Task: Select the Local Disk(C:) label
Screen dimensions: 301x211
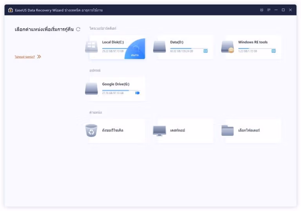Action: pos(113,42)
